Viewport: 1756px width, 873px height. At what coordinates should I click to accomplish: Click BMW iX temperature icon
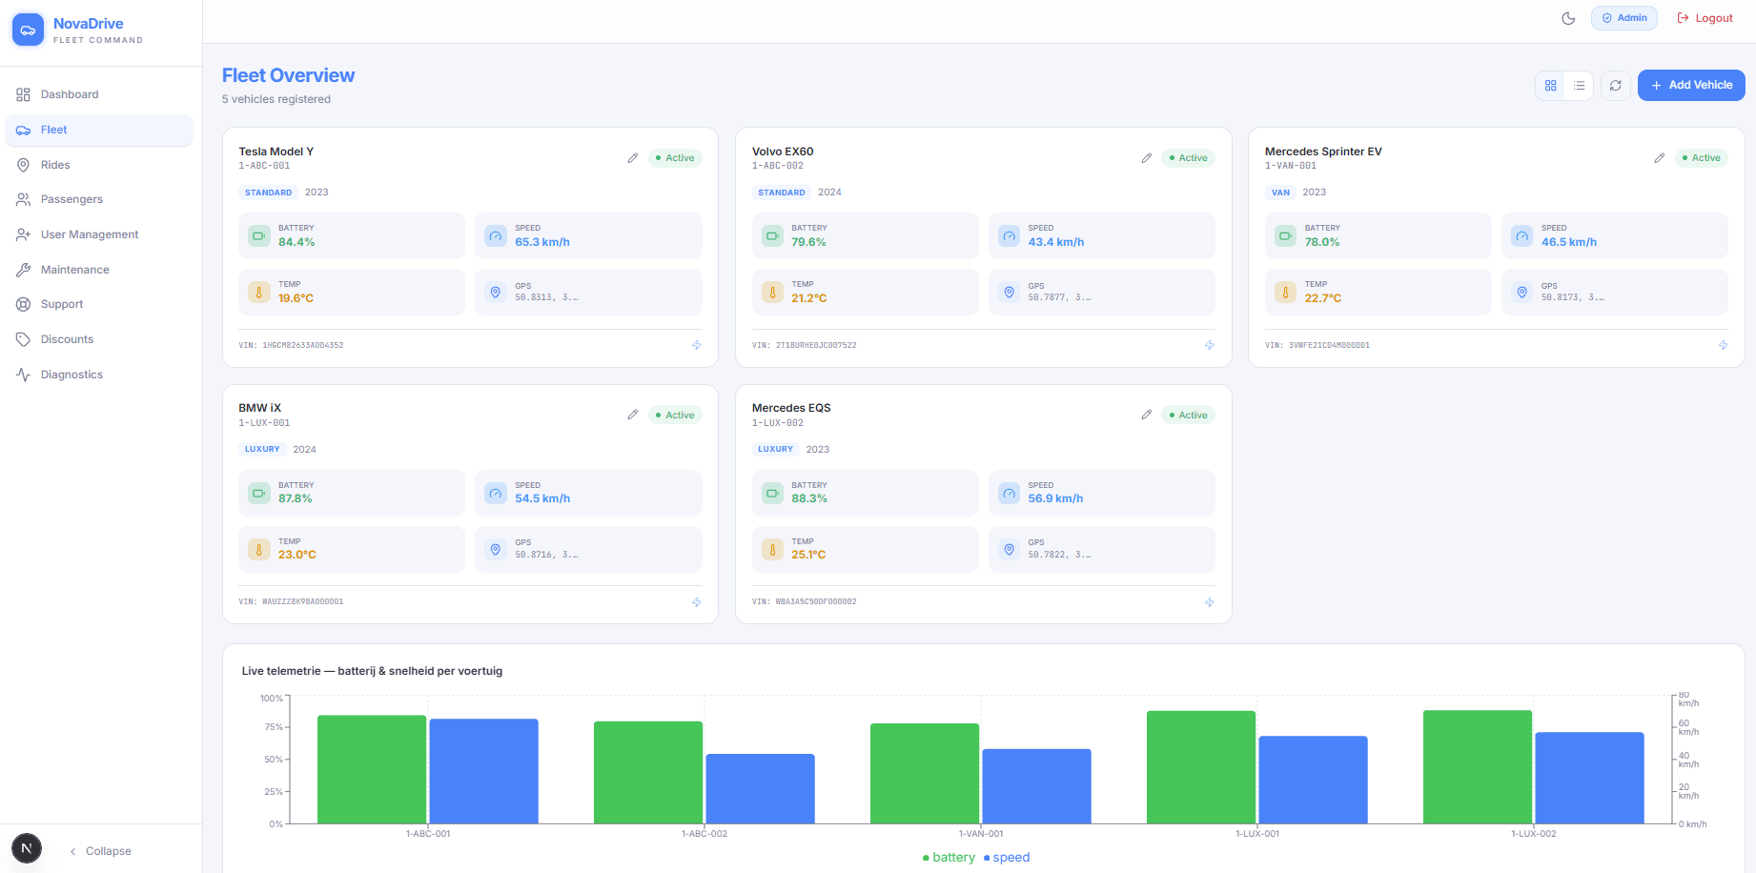coord(259,549)
